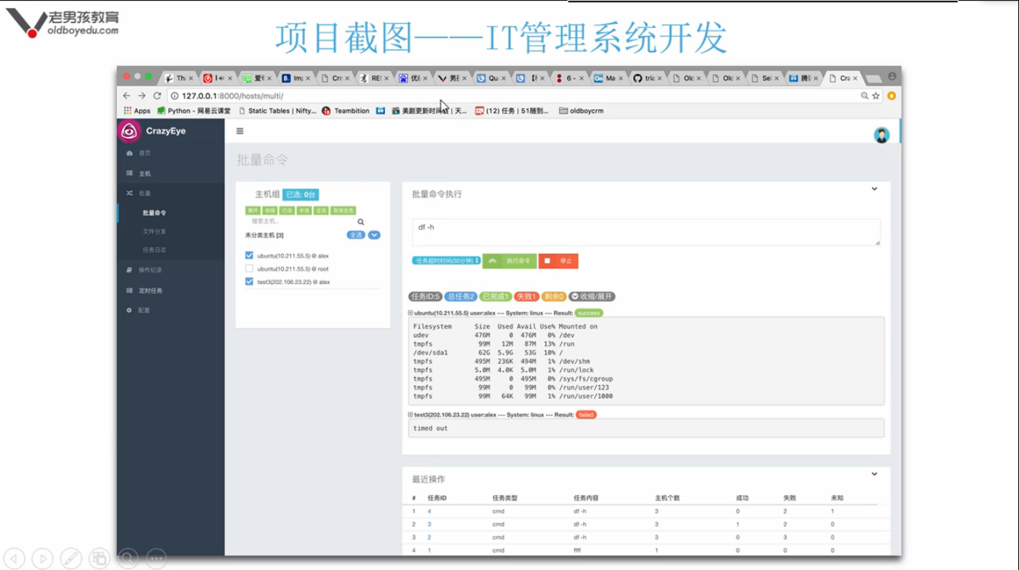Open the see-all-slides control
The image size is (1019, 570).
point(100,558)
